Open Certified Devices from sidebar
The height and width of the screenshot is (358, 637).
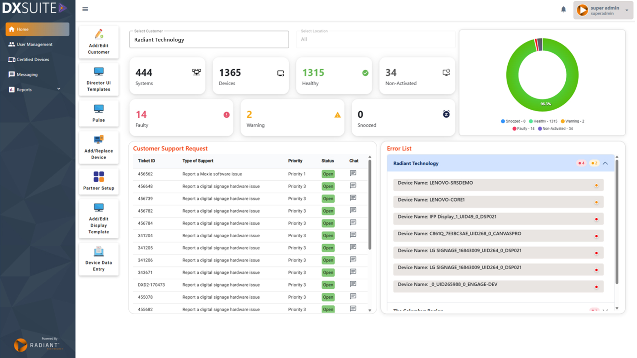click(33, 60)
